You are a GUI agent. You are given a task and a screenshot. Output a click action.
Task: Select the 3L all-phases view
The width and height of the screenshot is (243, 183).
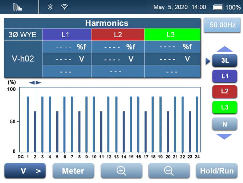click(x=224, y=61)
